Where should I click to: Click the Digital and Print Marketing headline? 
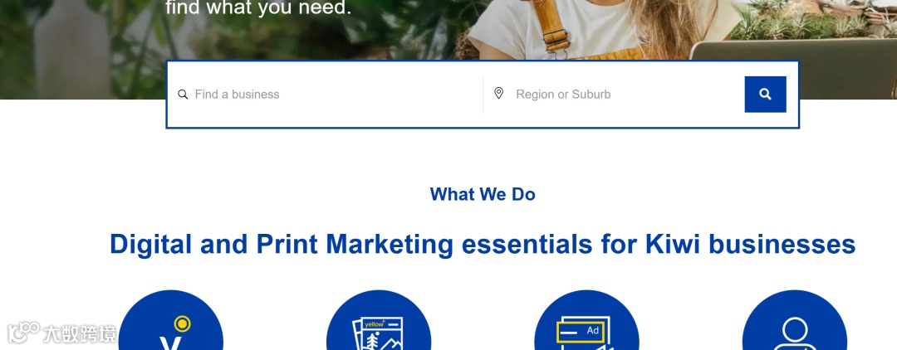(x=483, y=244)
